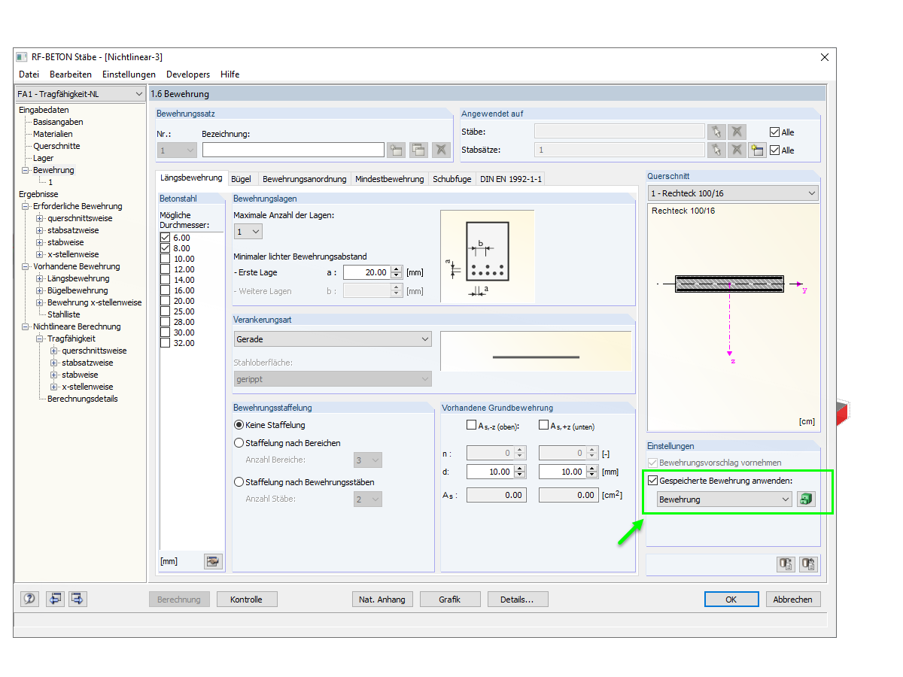Click Kontrolle button
Image resolution: width=903 pixels, height=677 pixels.
247,600
